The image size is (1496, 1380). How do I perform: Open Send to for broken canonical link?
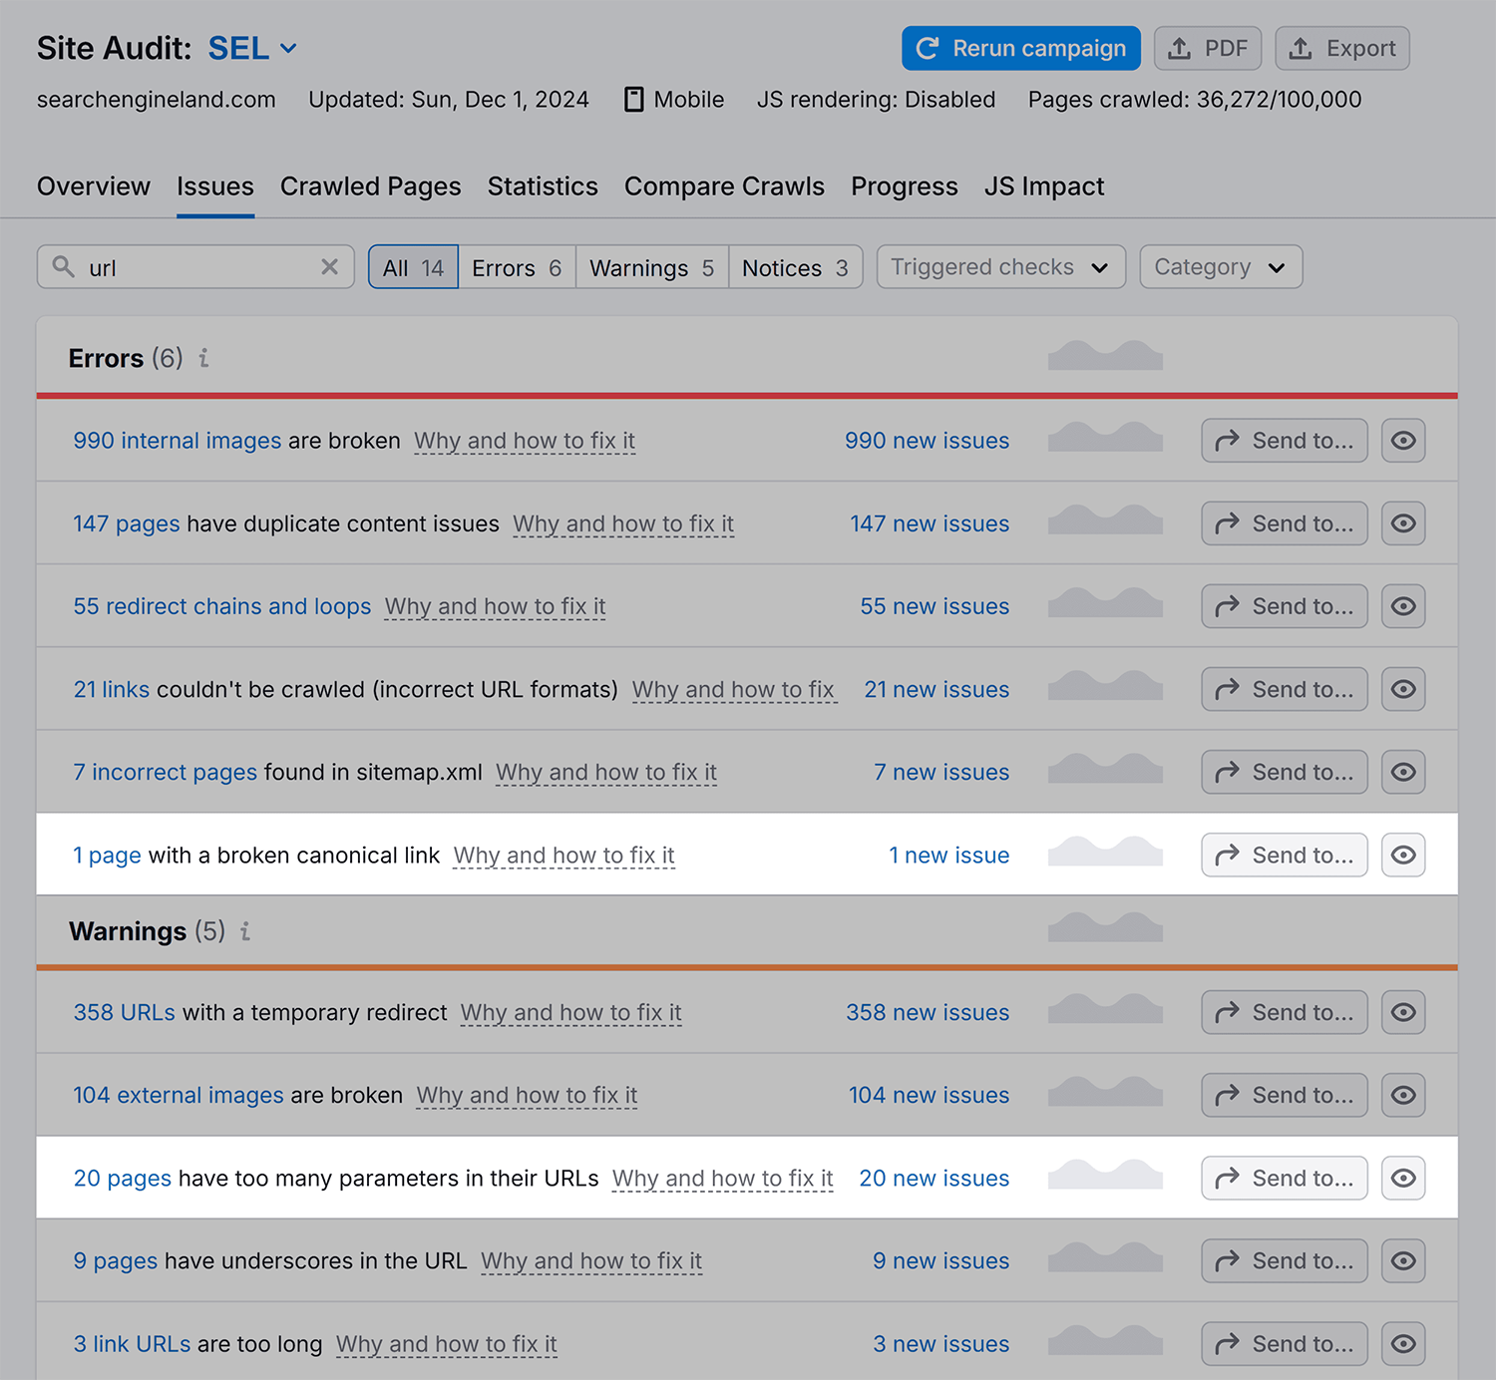1285,855
